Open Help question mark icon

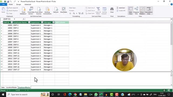(x=172, y=4)
